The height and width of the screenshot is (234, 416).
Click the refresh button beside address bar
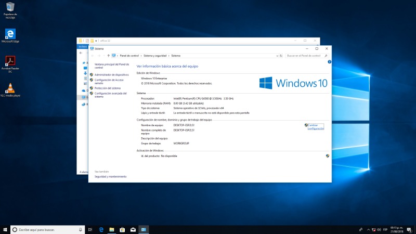281,55
